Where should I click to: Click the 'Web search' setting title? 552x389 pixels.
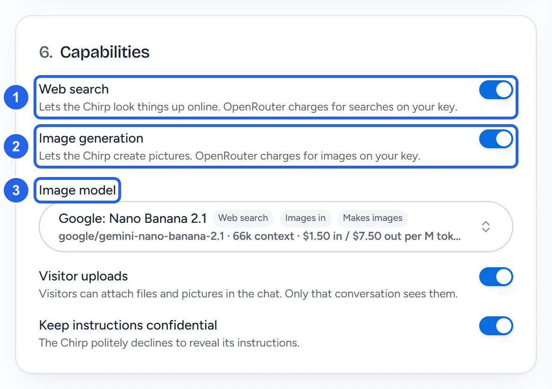tap(74, 89)
